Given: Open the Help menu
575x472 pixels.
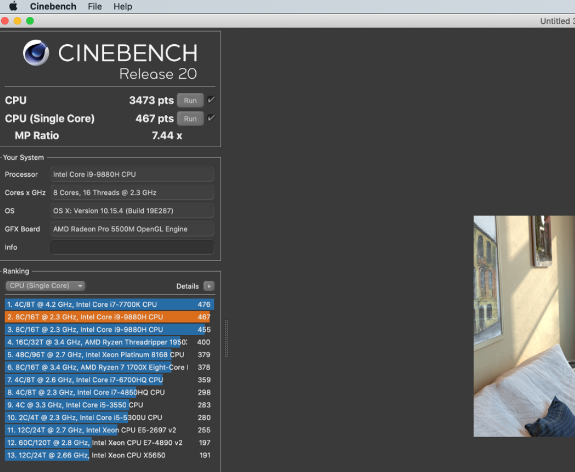Looking at the screenshot, I should pos(122,6).
